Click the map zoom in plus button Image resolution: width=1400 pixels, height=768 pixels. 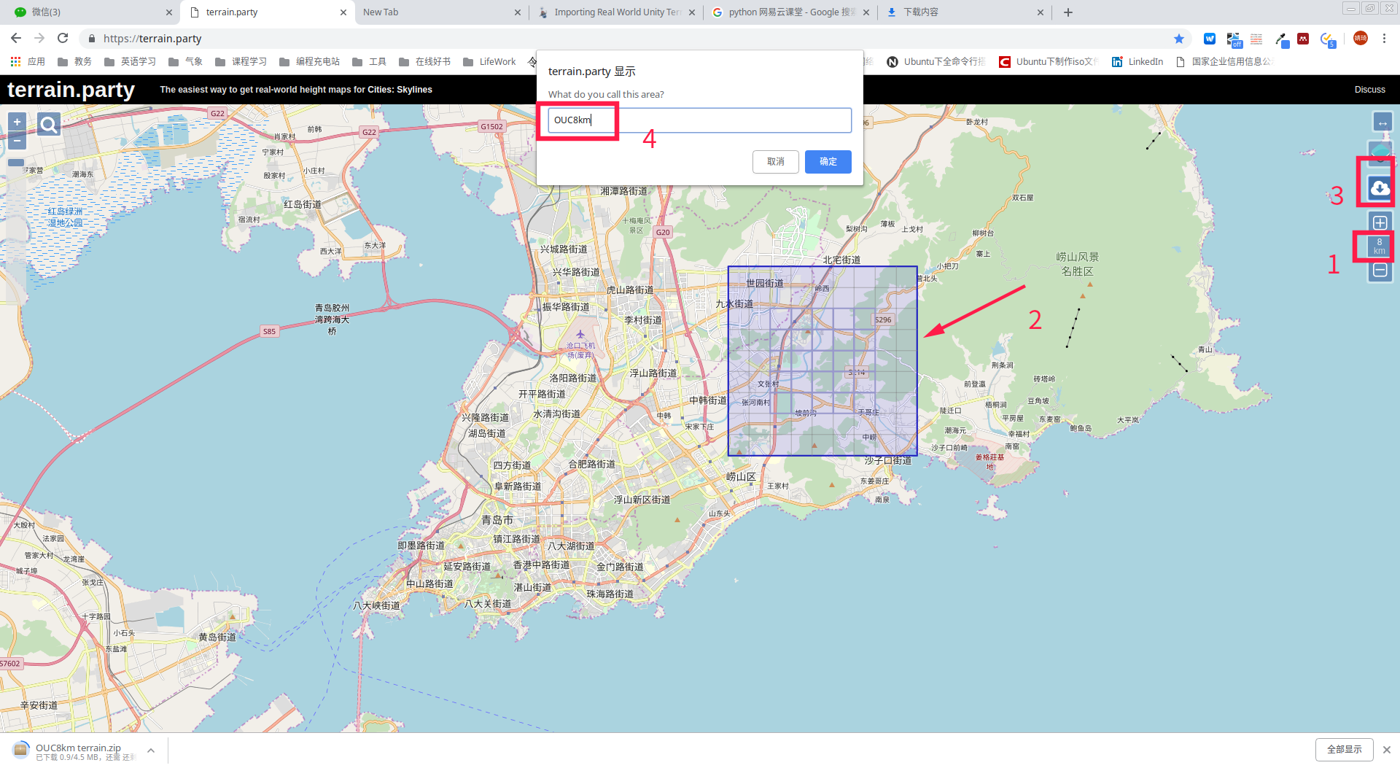[x=17, y=122]
